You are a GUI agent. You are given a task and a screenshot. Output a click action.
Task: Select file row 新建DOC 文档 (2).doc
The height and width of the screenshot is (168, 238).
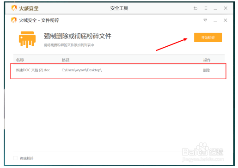pyautogui.click(x=118, y=71)
